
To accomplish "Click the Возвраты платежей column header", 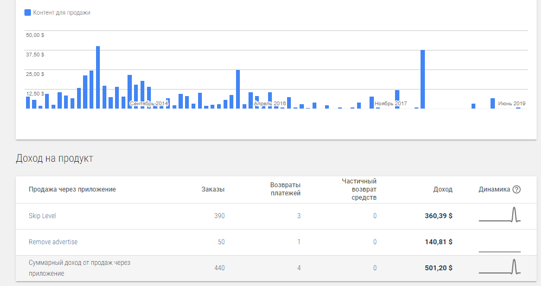I will [x=285, y=189].
